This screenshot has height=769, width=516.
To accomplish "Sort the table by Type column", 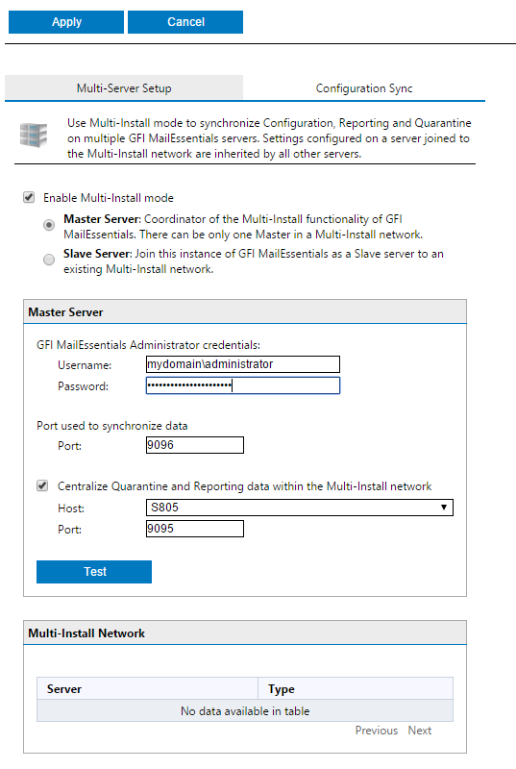I will [x=356, y=688].
